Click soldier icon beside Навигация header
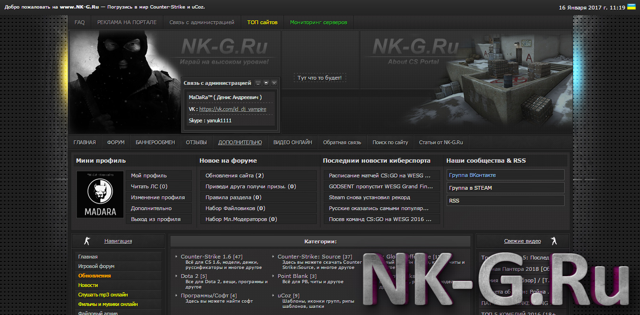The height and width of the screenshot is (315, 640). 87,241
